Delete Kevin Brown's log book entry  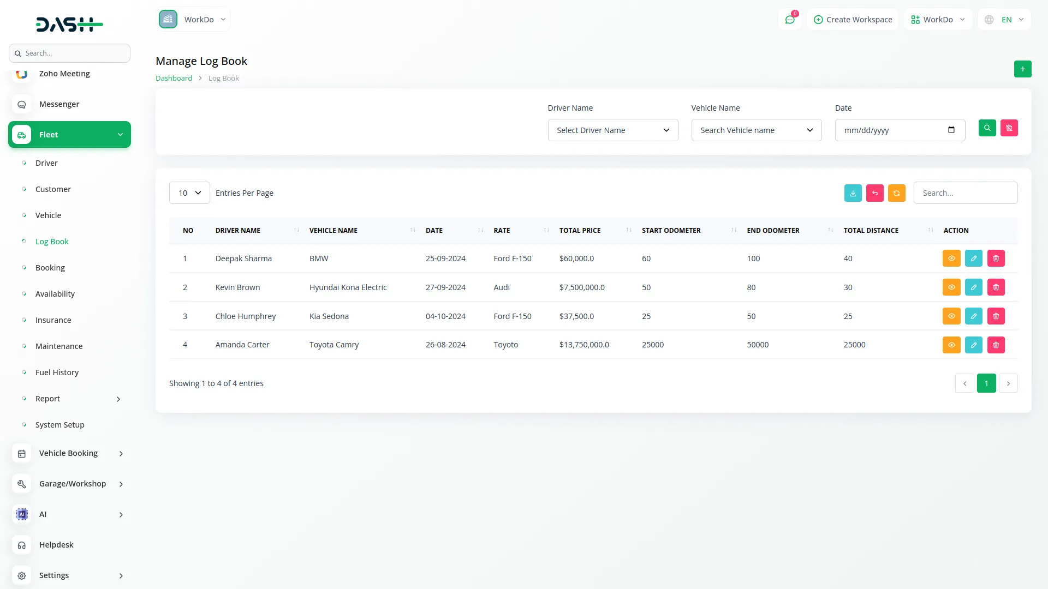pos(996,287)
